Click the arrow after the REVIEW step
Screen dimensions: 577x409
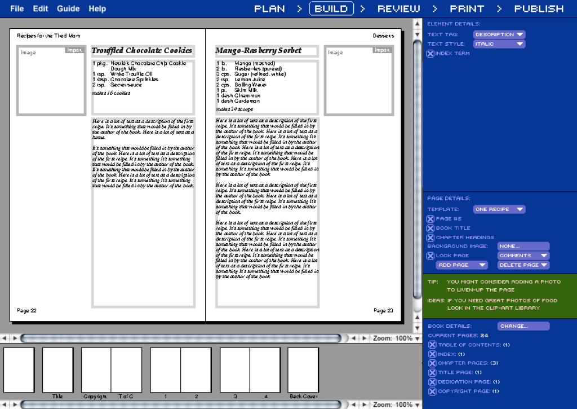pyautogui.click(x=435, y=8)
